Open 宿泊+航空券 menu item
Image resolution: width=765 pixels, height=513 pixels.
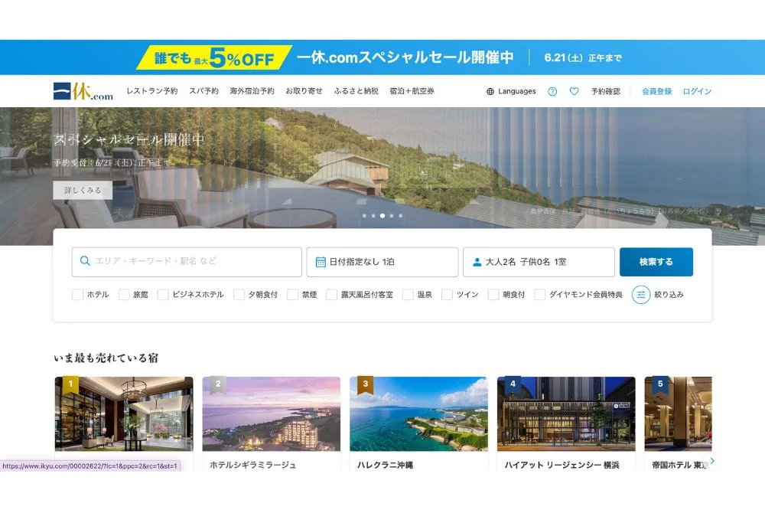[x=412, y=91]
